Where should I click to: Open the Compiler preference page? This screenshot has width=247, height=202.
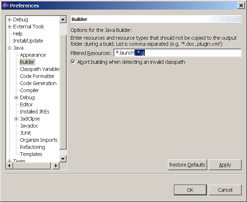[x=29, y=90]
